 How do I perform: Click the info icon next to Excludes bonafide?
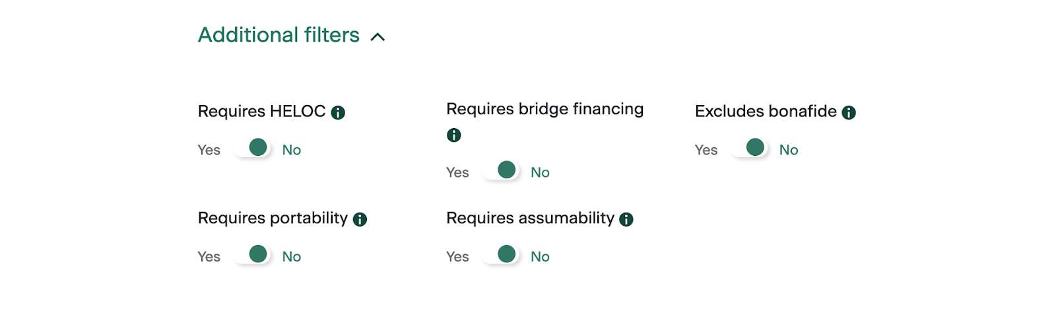pos(849,112)
